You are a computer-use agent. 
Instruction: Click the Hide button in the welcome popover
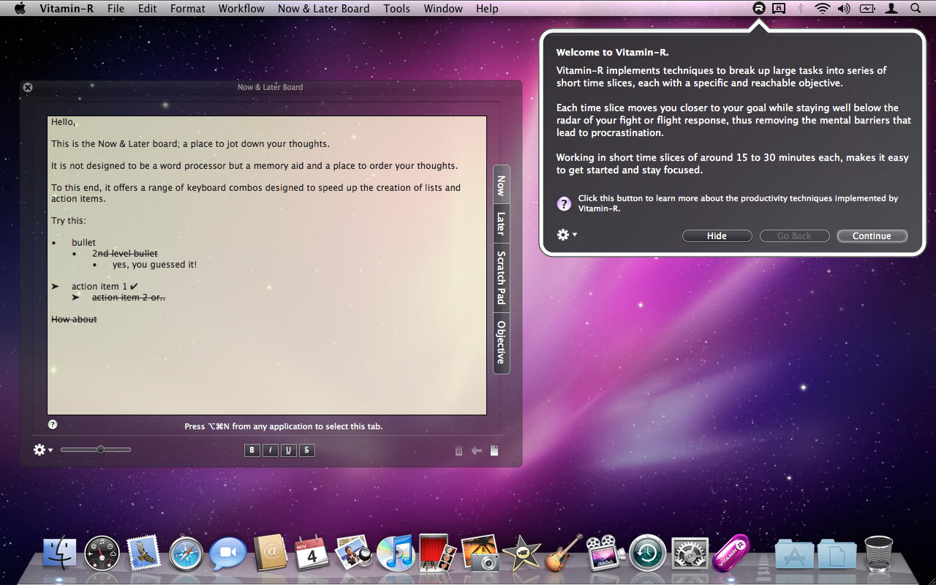(x=717, y=235)
